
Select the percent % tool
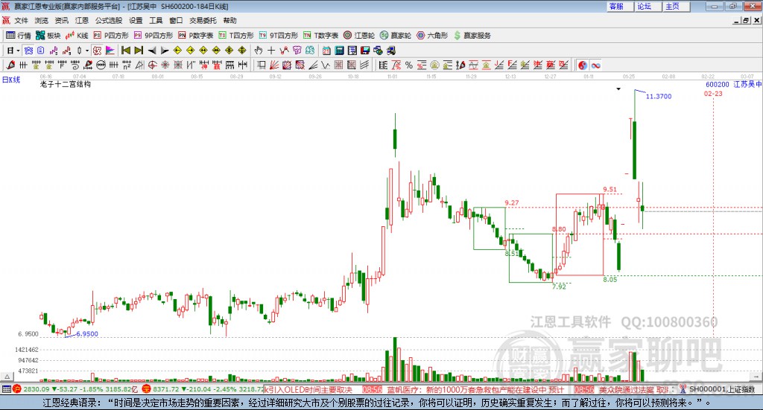pyautogui.click(x=409, y=65)
